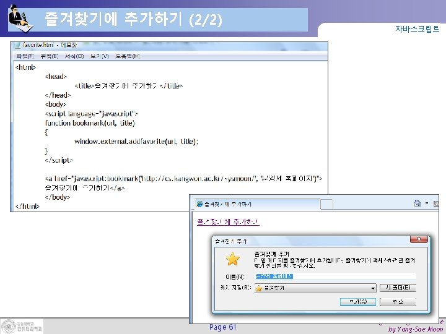Screen dimensions: 446x334
Task: Click the opening <body> tag line
Action: coord(56,105)
